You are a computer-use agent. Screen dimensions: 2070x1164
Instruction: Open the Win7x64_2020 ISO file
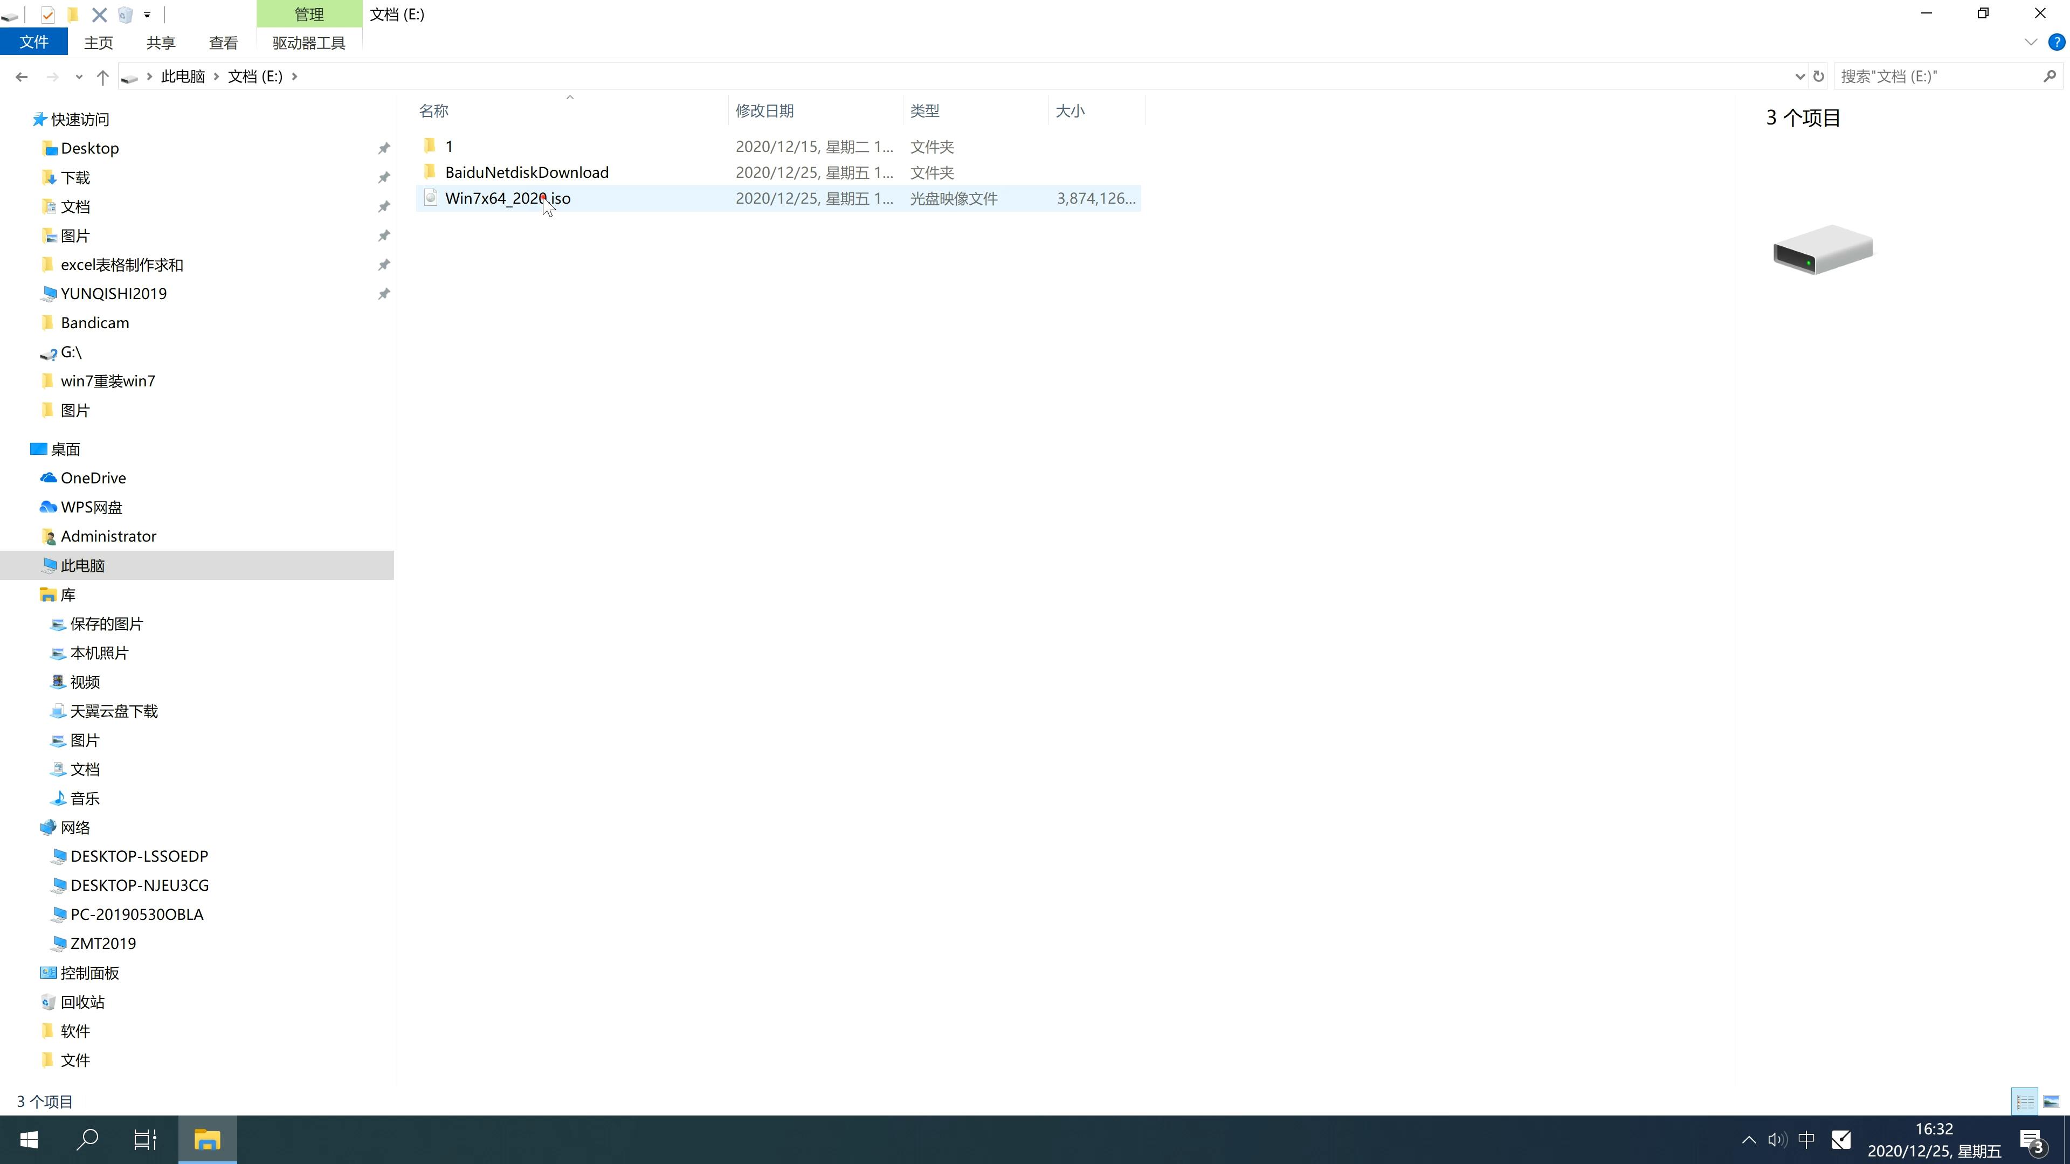508,198
